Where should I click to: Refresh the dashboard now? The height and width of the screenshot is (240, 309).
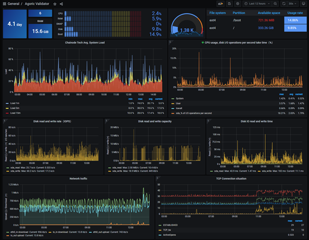point(283,4)
